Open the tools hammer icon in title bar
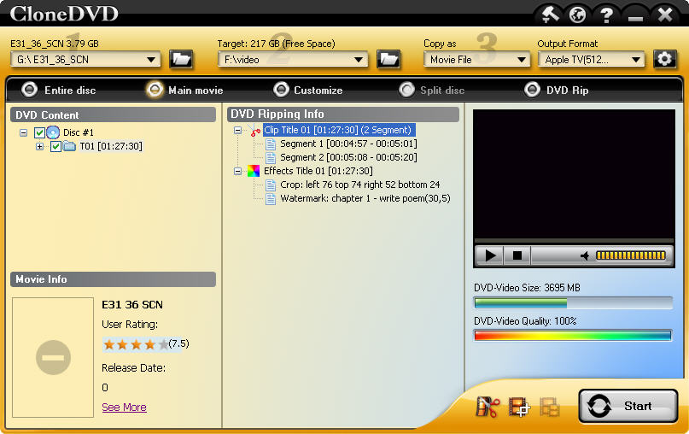Screen dimensions: 689x434 [x=550, y=15]
